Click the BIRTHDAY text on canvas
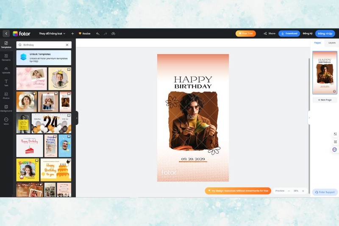 coord(193,86)
